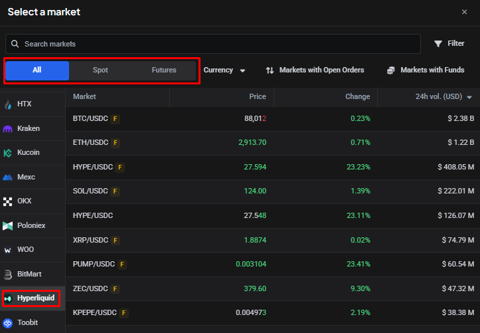480x333 pixels.
Task: Click the Kraken exchange logo icon
Action: tap(8, 129)
